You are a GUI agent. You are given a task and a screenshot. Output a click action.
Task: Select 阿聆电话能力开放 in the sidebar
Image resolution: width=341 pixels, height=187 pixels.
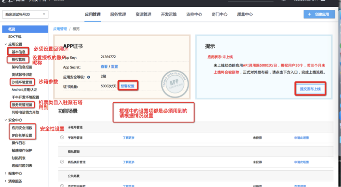tap(26, 112)
